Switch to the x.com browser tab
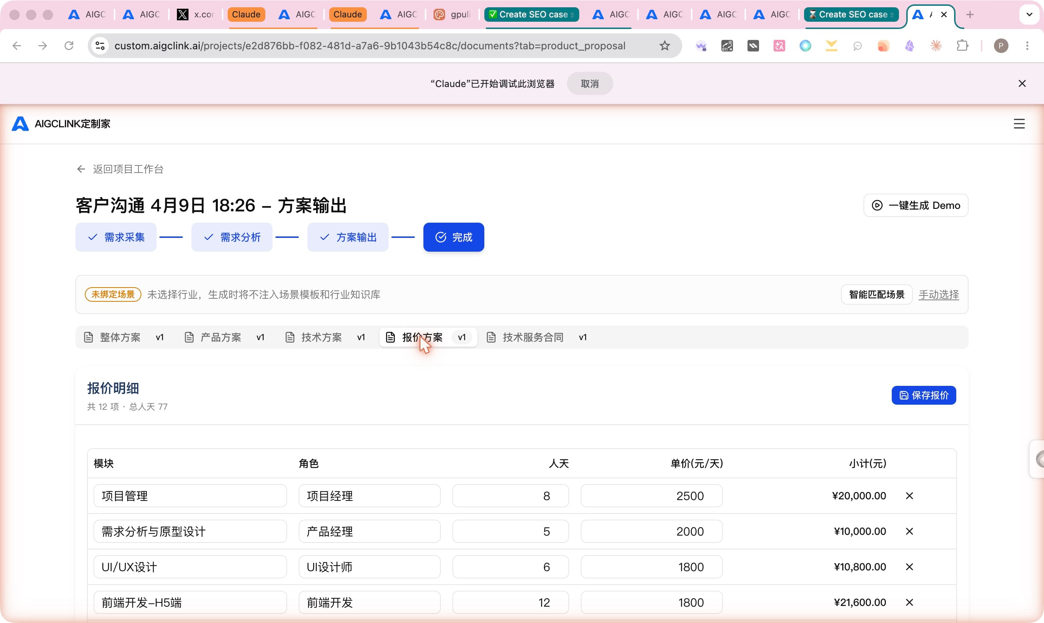 pos(195,15)
